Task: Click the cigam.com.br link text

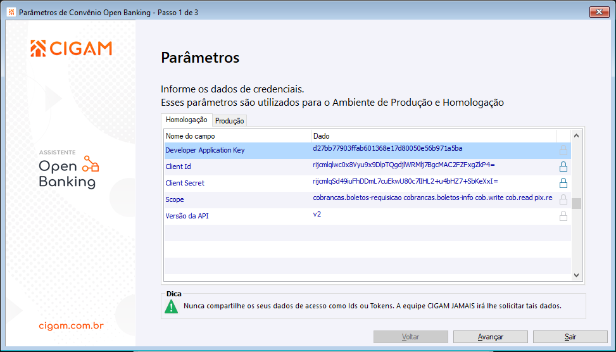Action: coord(71,325)
